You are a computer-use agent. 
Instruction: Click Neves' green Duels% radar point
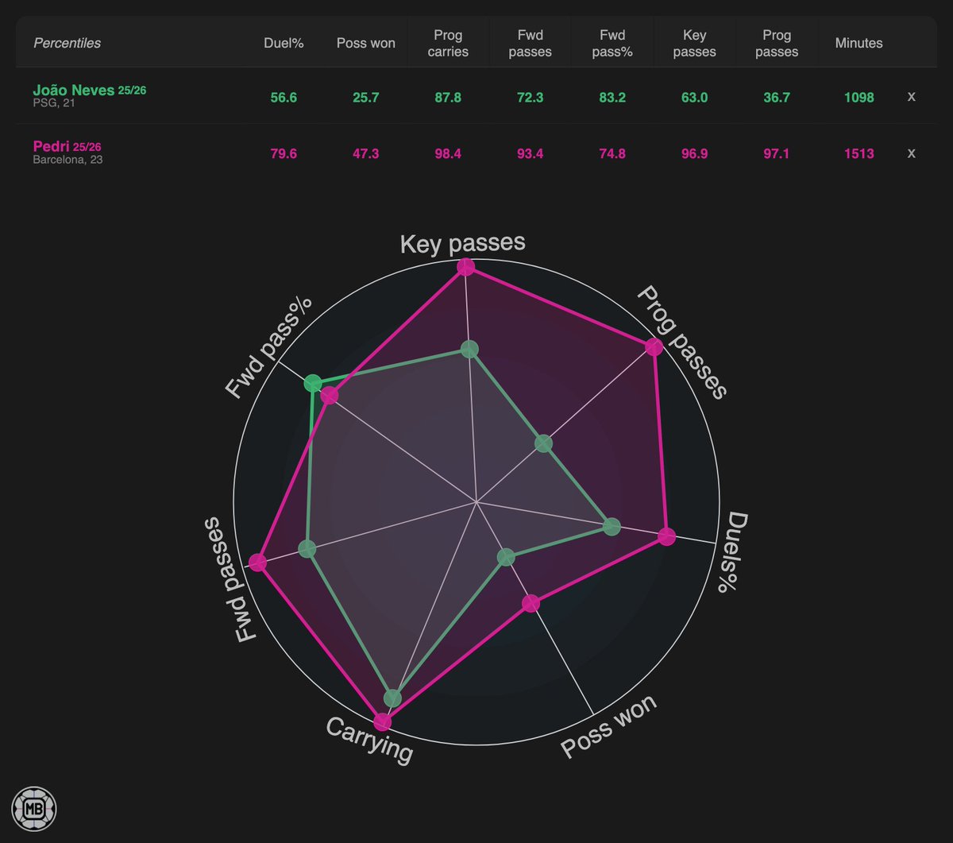click(612, 526)
